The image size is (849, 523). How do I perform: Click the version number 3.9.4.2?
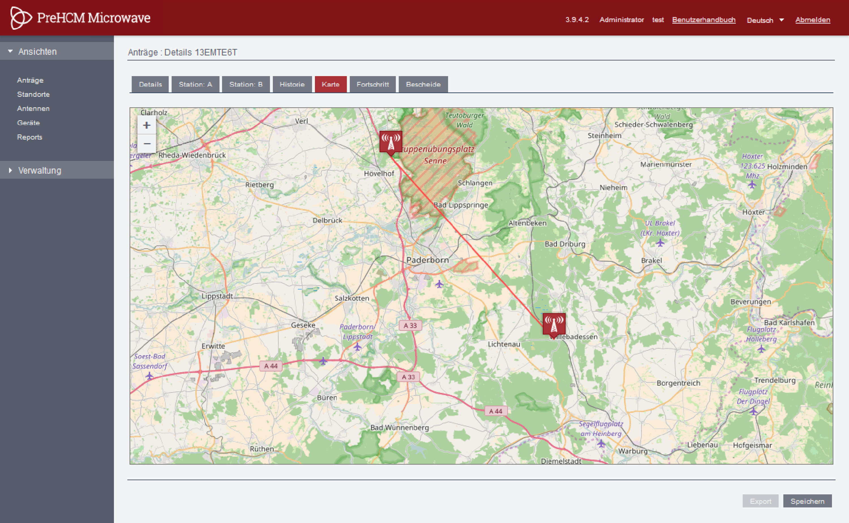click(x=577, y=20)
